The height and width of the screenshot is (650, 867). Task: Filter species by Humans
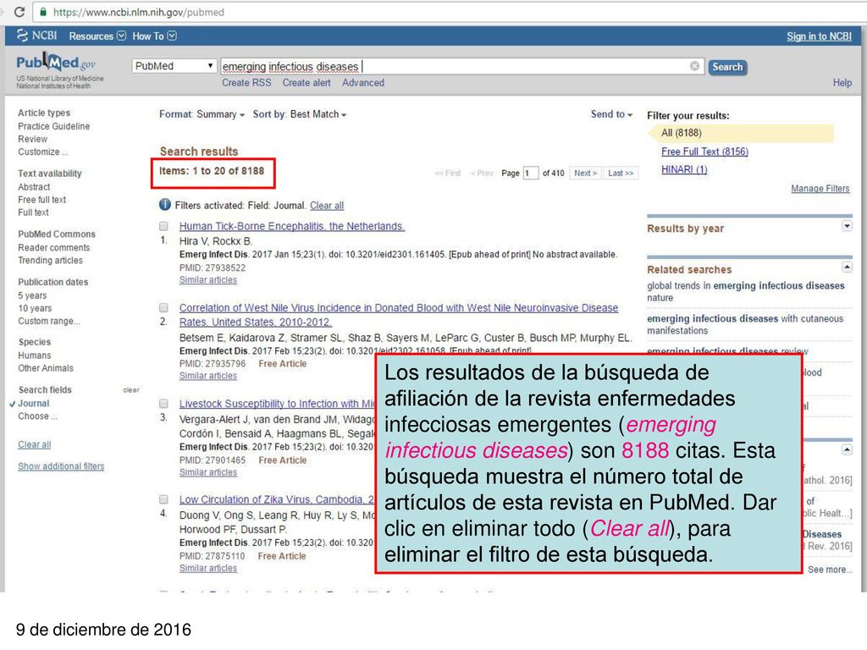tap(34, 355)
